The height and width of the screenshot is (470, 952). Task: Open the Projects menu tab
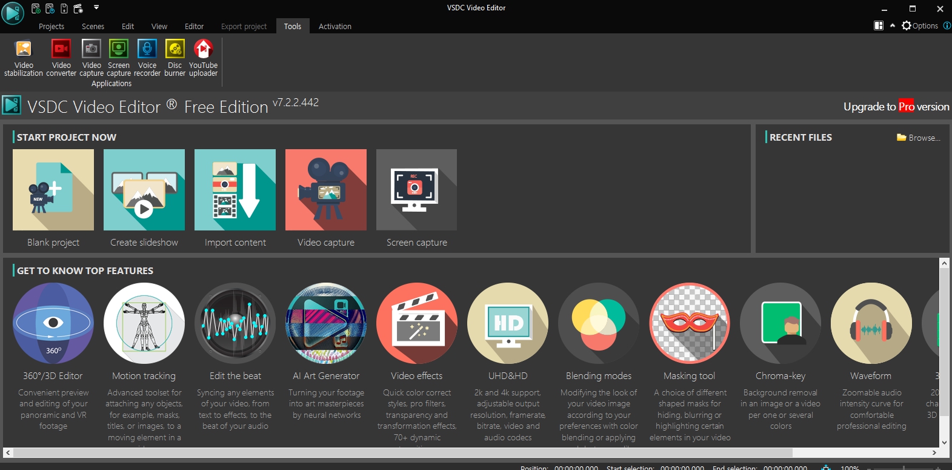(52, 27)
